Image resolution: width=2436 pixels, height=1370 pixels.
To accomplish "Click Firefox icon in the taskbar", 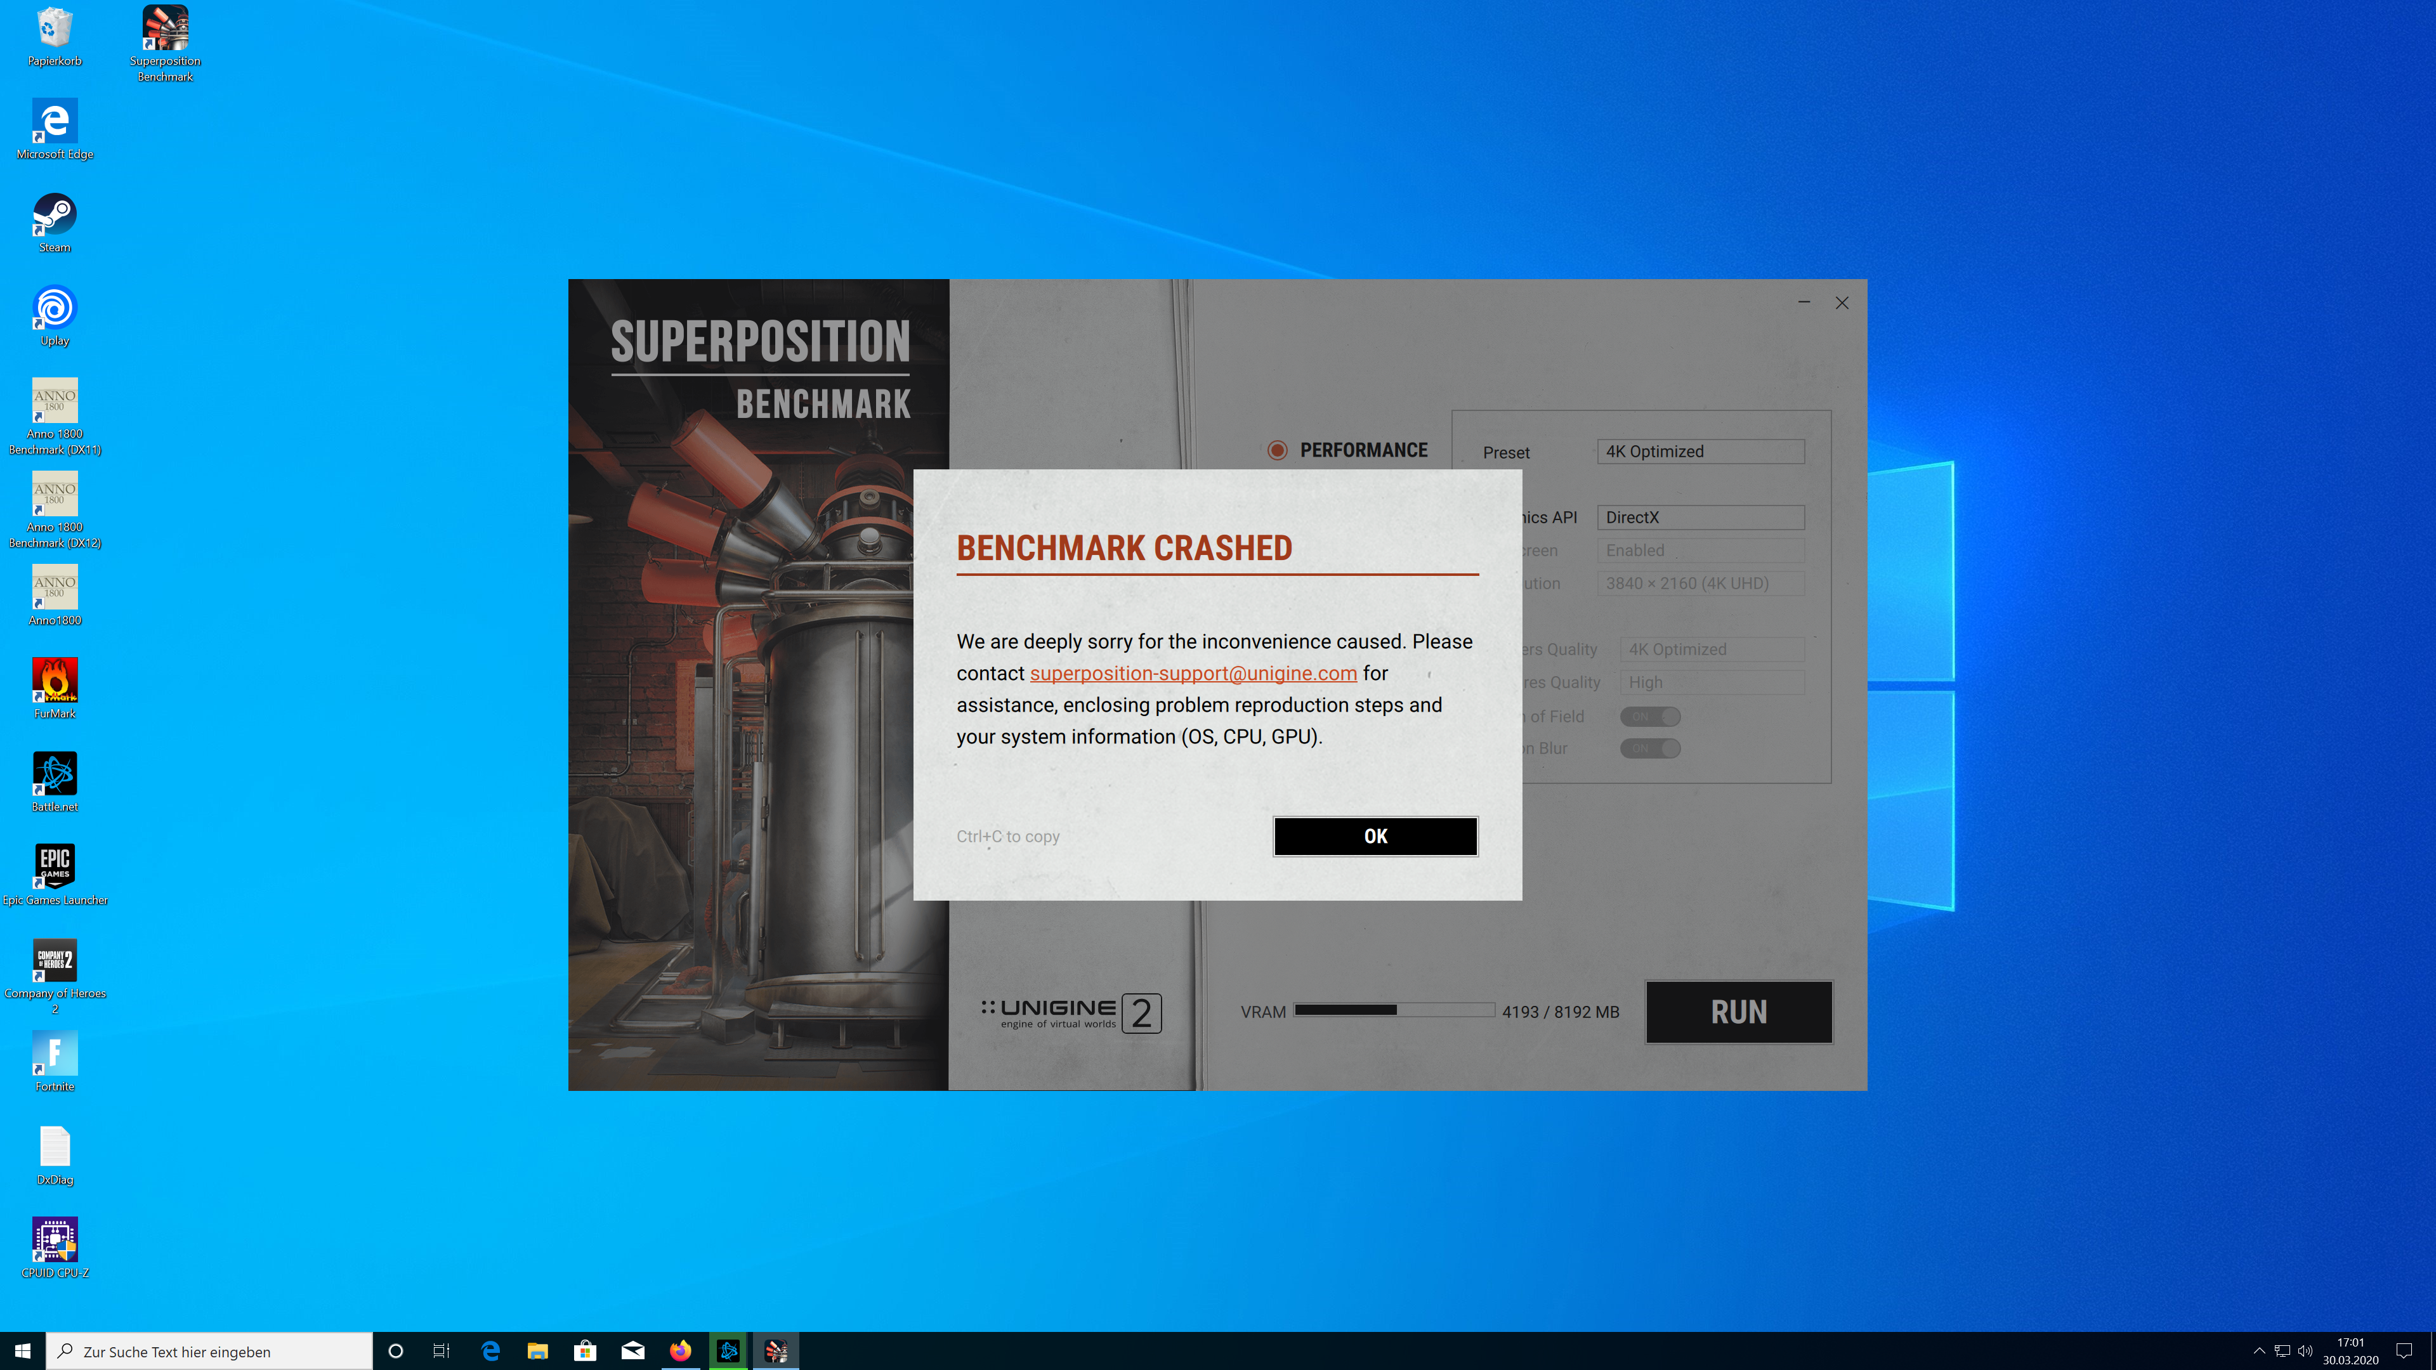I will pos(680,1351).
